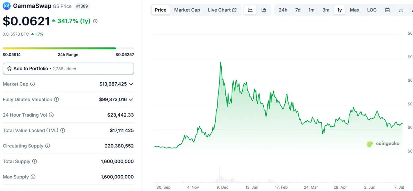
Task: Click the $0.0621 price value
Action: [x=27, y=21]
